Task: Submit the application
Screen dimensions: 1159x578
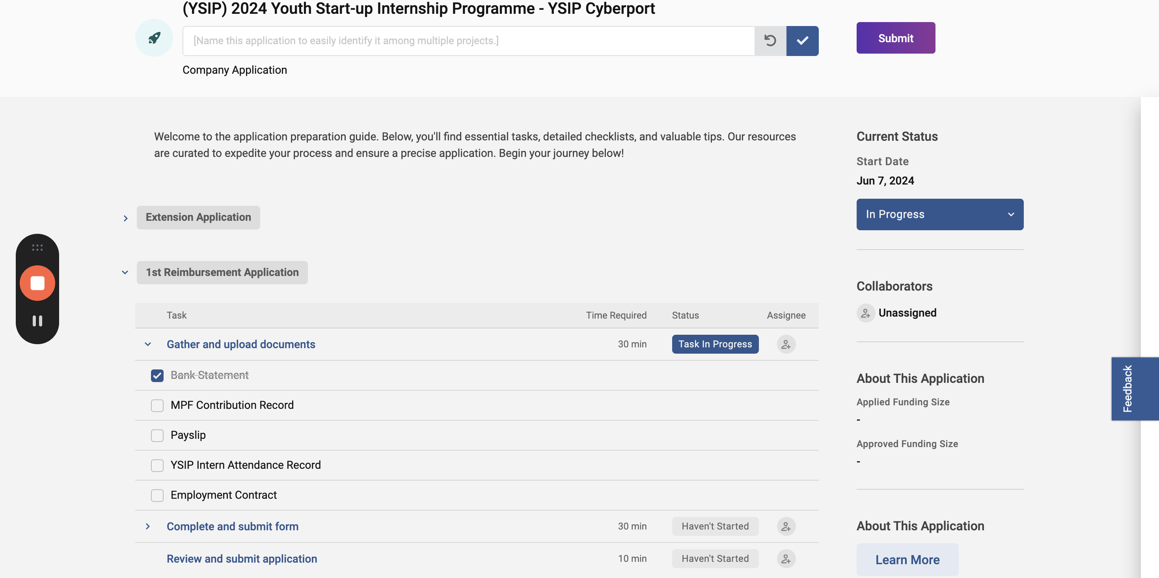Action: click(x=895, y=38)
